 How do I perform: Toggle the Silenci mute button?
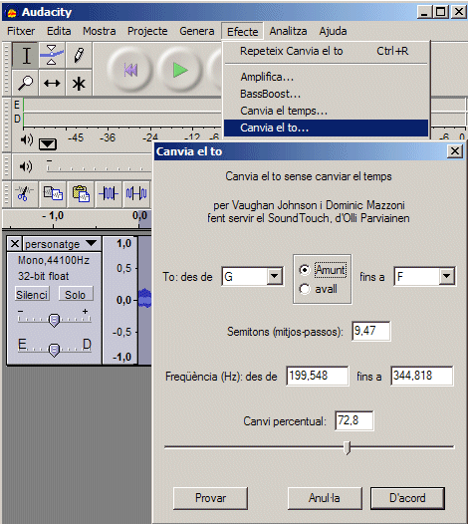(x=33, y=295)
